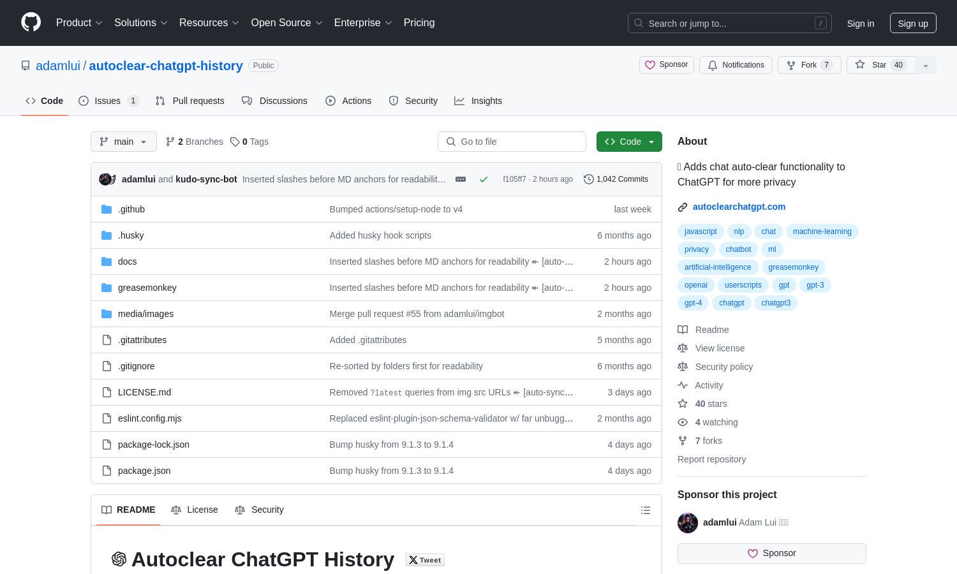957x574 pixels.
Task: Focus the Search or jump to field
Action: tap(730, 24)
